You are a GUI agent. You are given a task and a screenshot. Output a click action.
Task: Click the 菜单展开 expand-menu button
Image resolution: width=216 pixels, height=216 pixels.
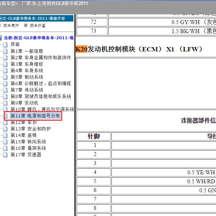(x=11, y=26)
